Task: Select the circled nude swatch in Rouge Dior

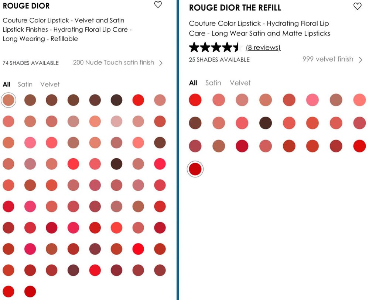Action: tap(8, 100)
